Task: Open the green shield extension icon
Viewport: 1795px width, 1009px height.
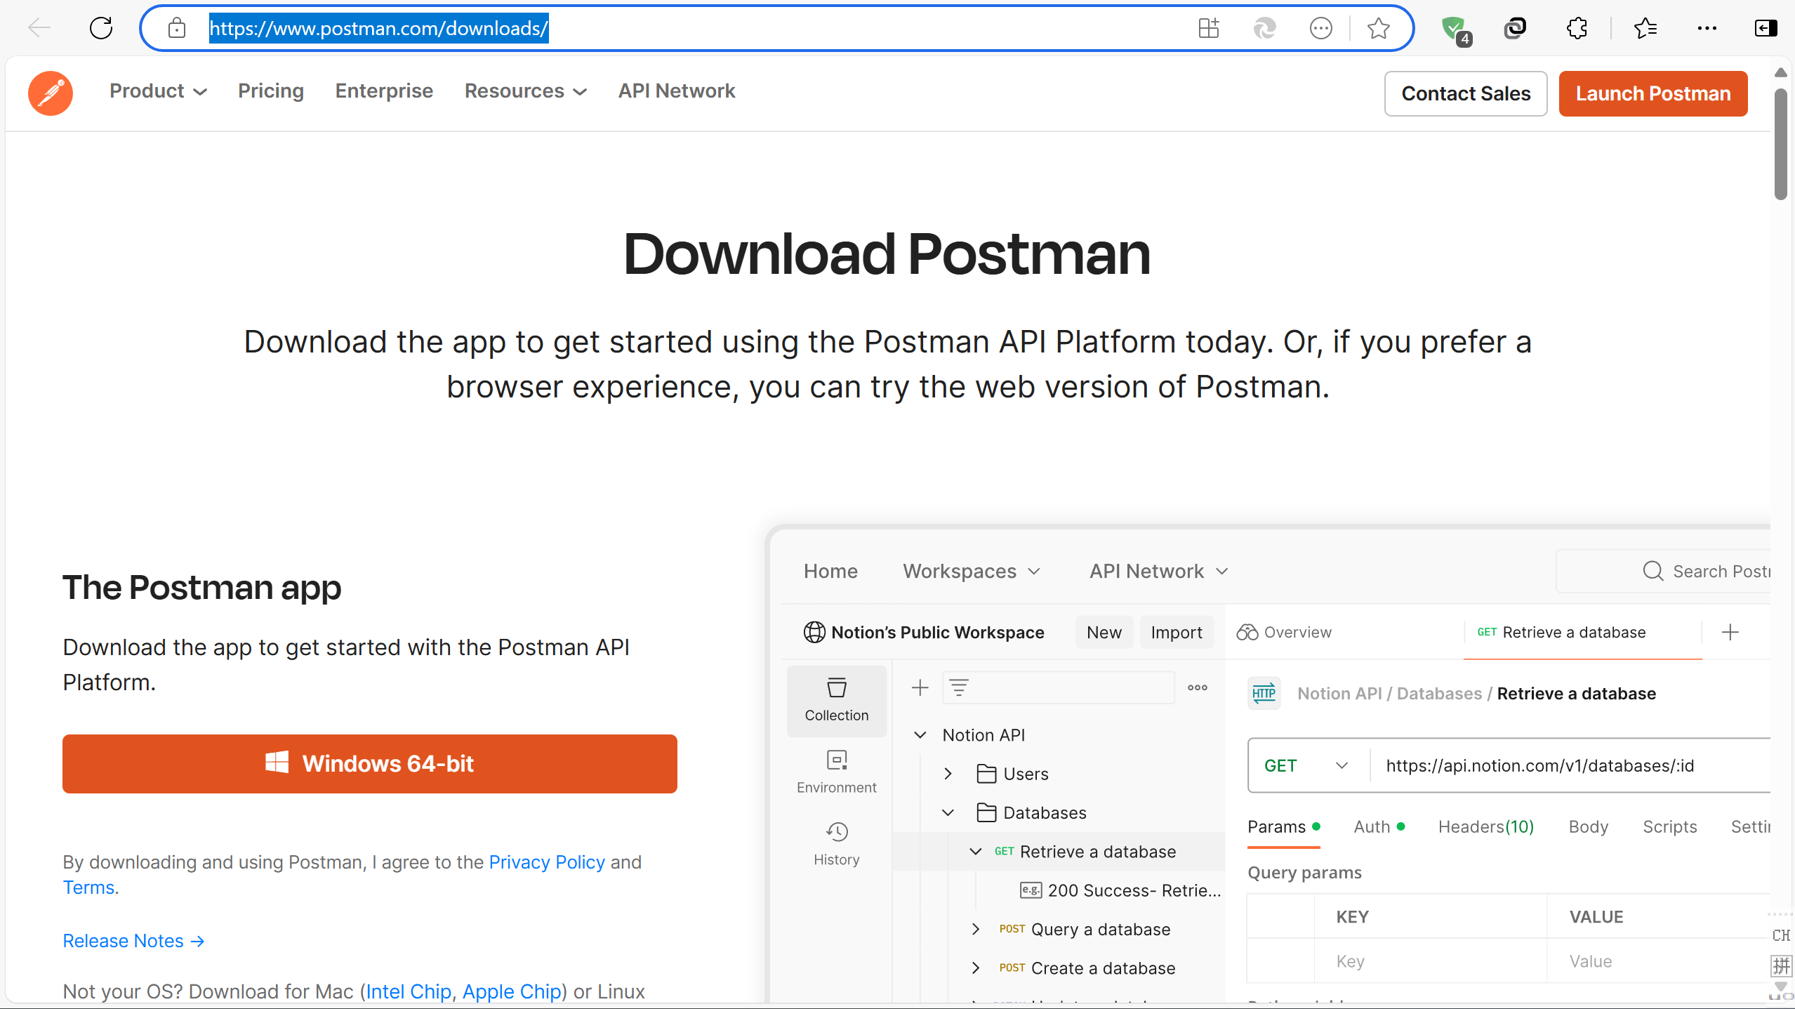Action: click(1455, 29)
